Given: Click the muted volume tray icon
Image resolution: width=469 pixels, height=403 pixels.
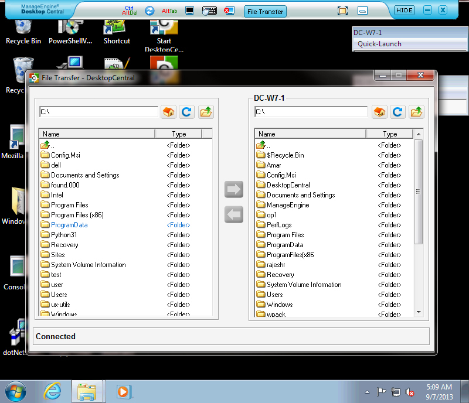Looking at the screenshot, I should pos(410,392).
